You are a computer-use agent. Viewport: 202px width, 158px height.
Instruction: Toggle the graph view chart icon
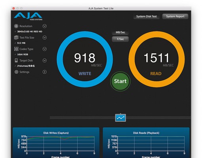tap(121, 118)
